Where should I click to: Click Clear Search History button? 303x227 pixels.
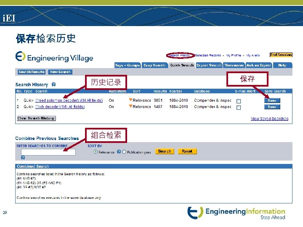(36, 118)
